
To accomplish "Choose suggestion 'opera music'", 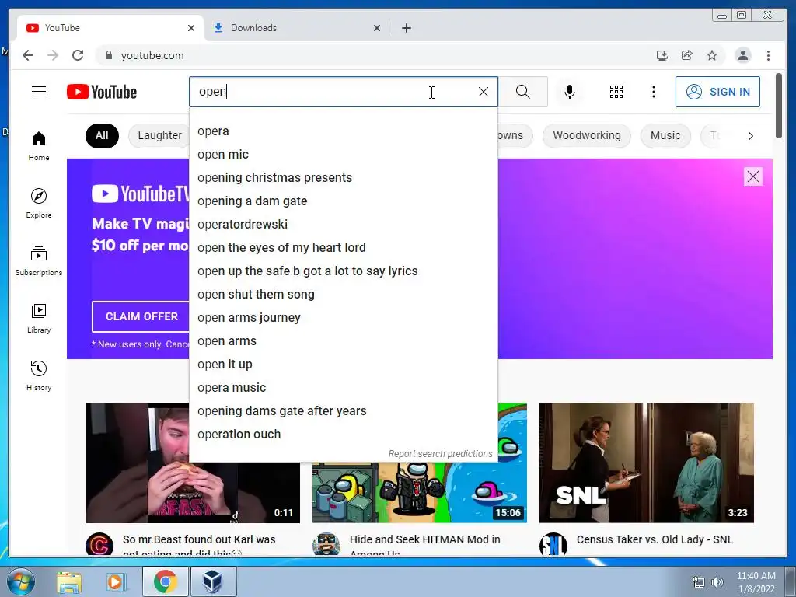I will click(343, 388).
